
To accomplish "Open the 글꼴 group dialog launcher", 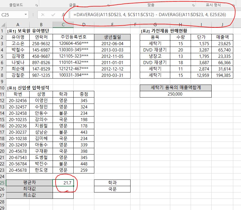I will (x=108, y=5).
